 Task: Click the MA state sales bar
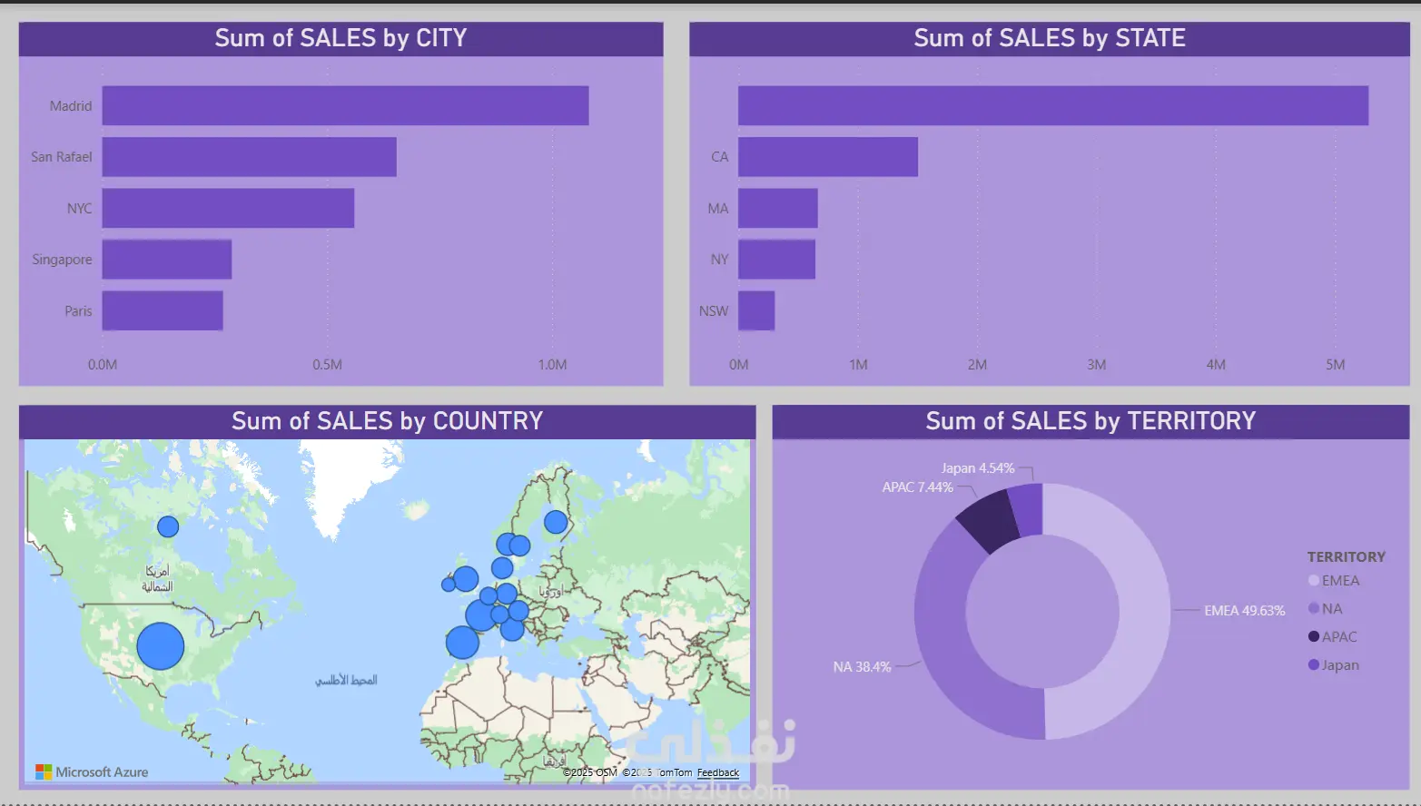777,208
